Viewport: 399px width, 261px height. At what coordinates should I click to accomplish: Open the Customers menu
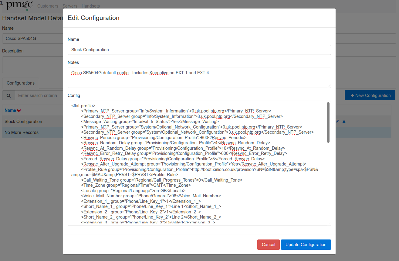pos(48,6)
